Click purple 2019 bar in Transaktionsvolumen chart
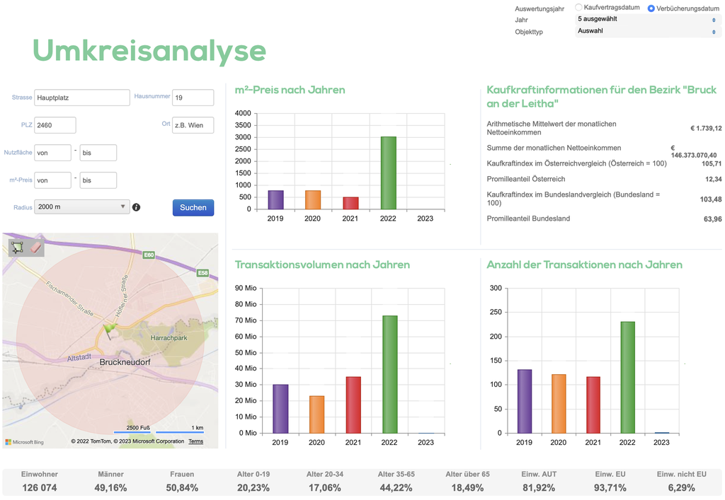 click(280, 408)
